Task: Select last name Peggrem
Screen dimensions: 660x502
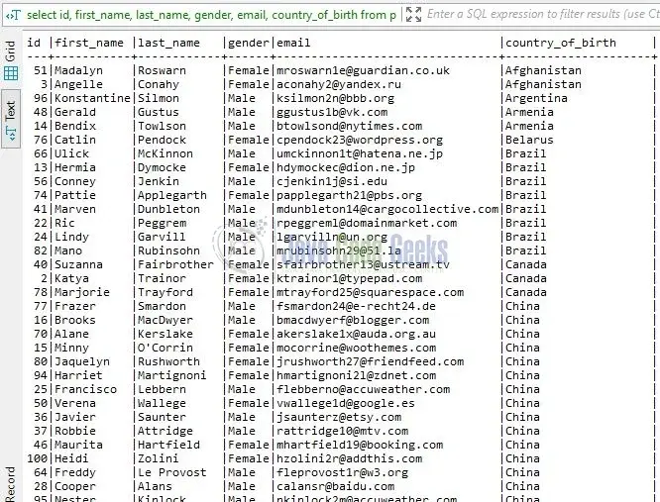Action: [x=163, y=223]
